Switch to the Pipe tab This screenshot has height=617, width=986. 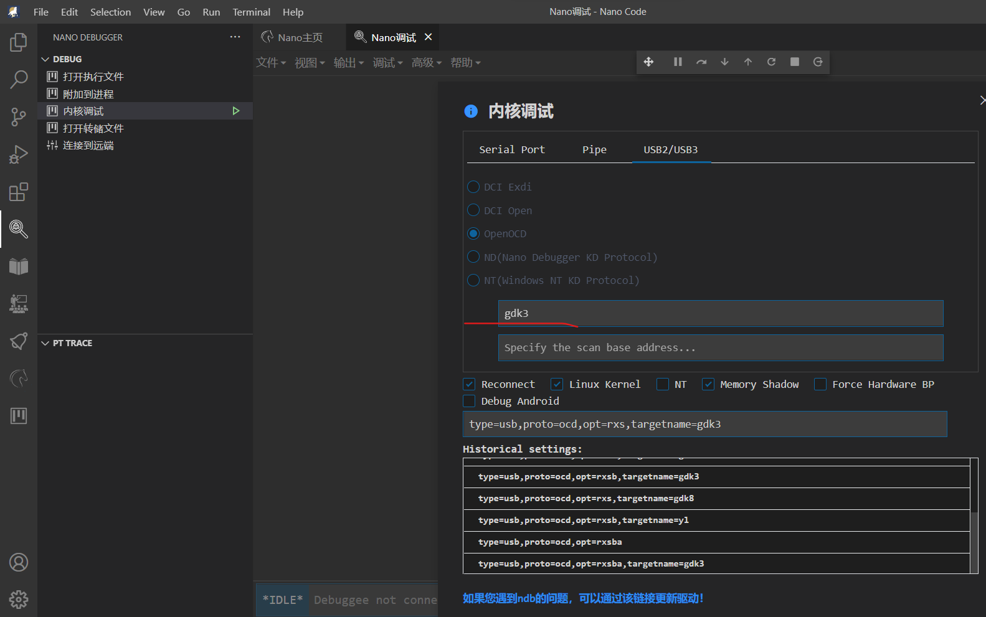coord(594,149)
